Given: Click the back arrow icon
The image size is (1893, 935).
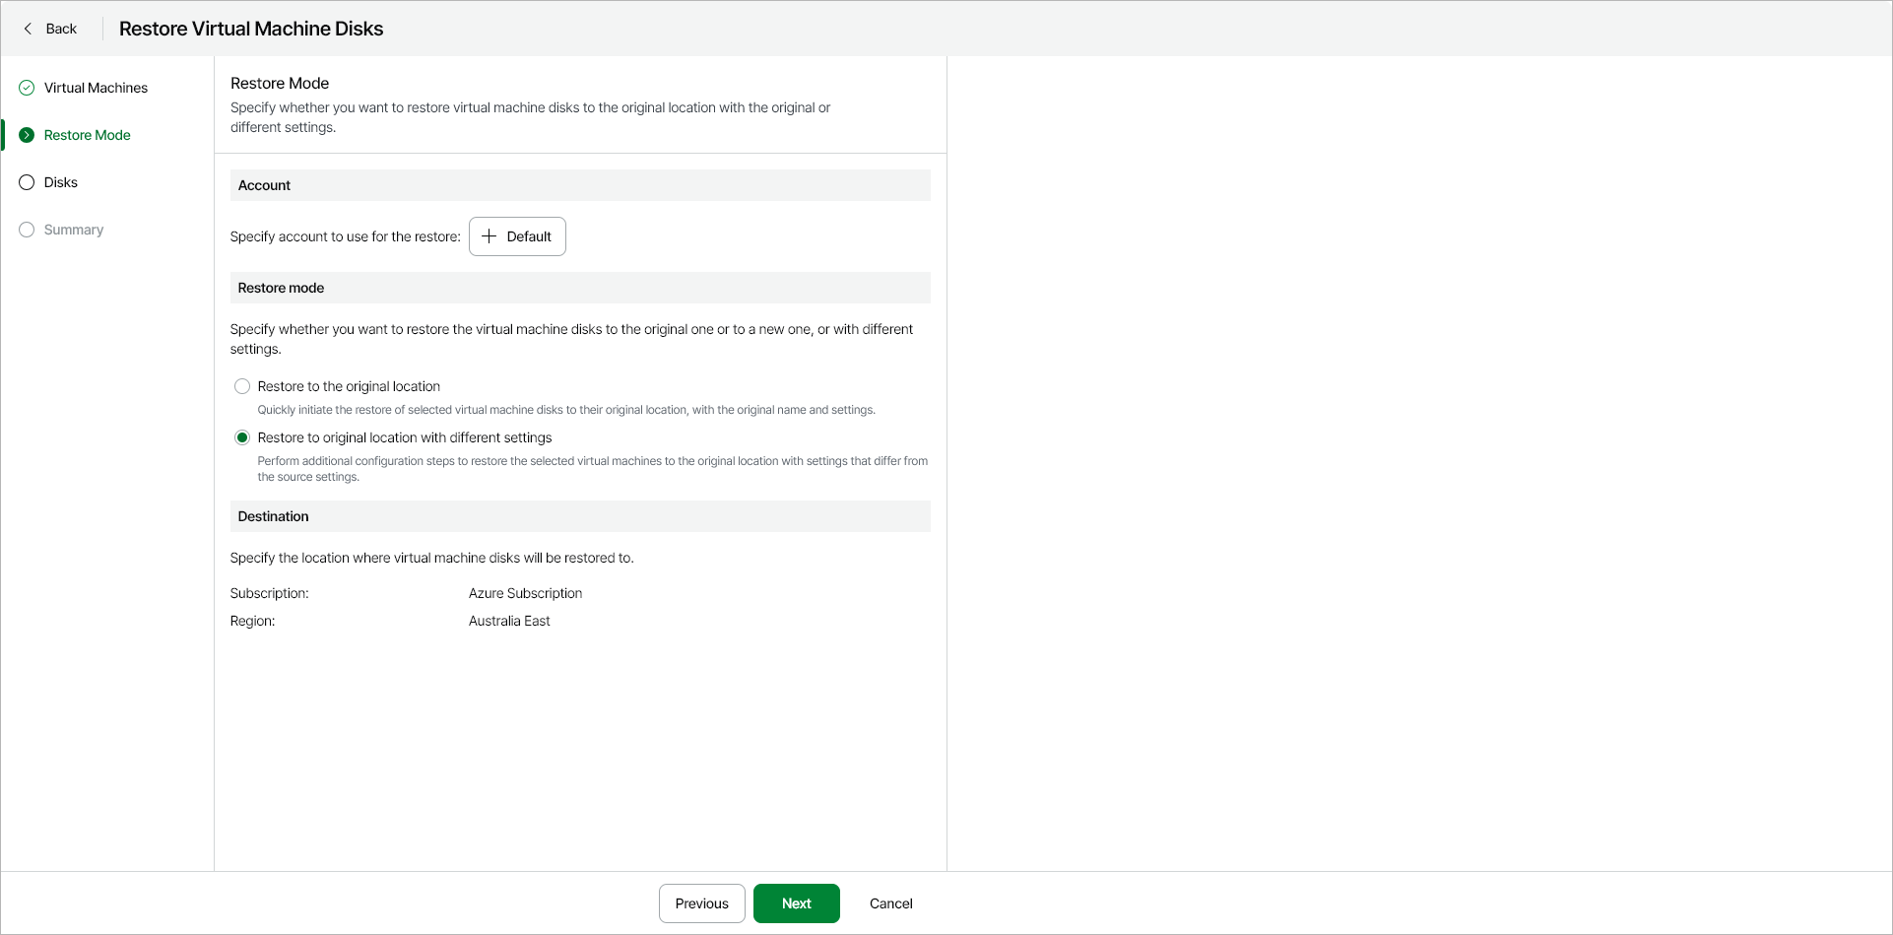Looking at the screenshot, I should click(28, 29).
